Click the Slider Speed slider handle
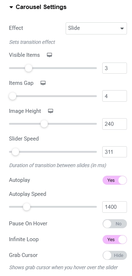The width and height of the screenshot is (132, 276). [x=15, y=152]
